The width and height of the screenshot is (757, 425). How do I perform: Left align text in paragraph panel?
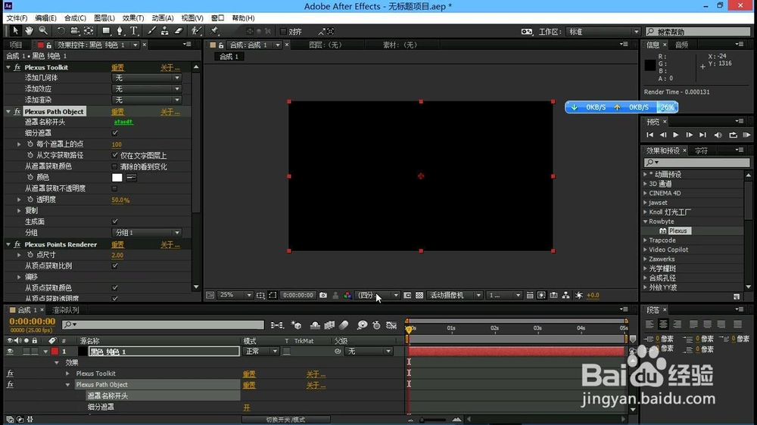click(650, 324)
